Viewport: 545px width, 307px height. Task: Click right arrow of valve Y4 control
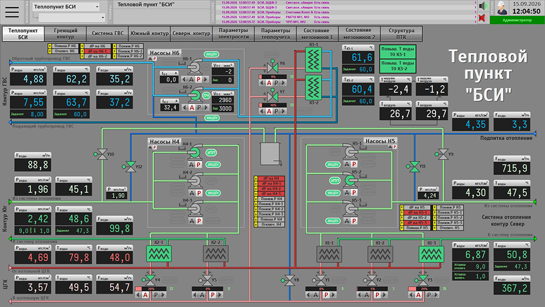[x=163, y=295]
